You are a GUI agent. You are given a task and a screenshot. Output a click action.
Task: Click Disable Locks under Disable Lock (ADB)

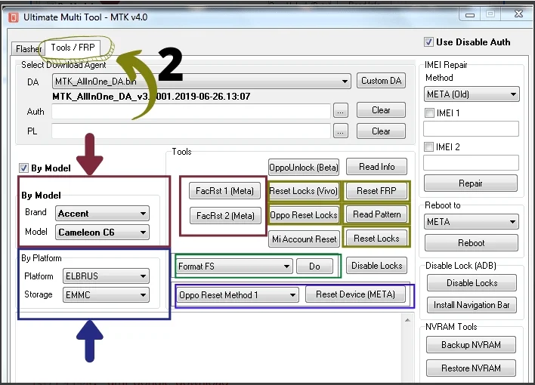[472, 282]
